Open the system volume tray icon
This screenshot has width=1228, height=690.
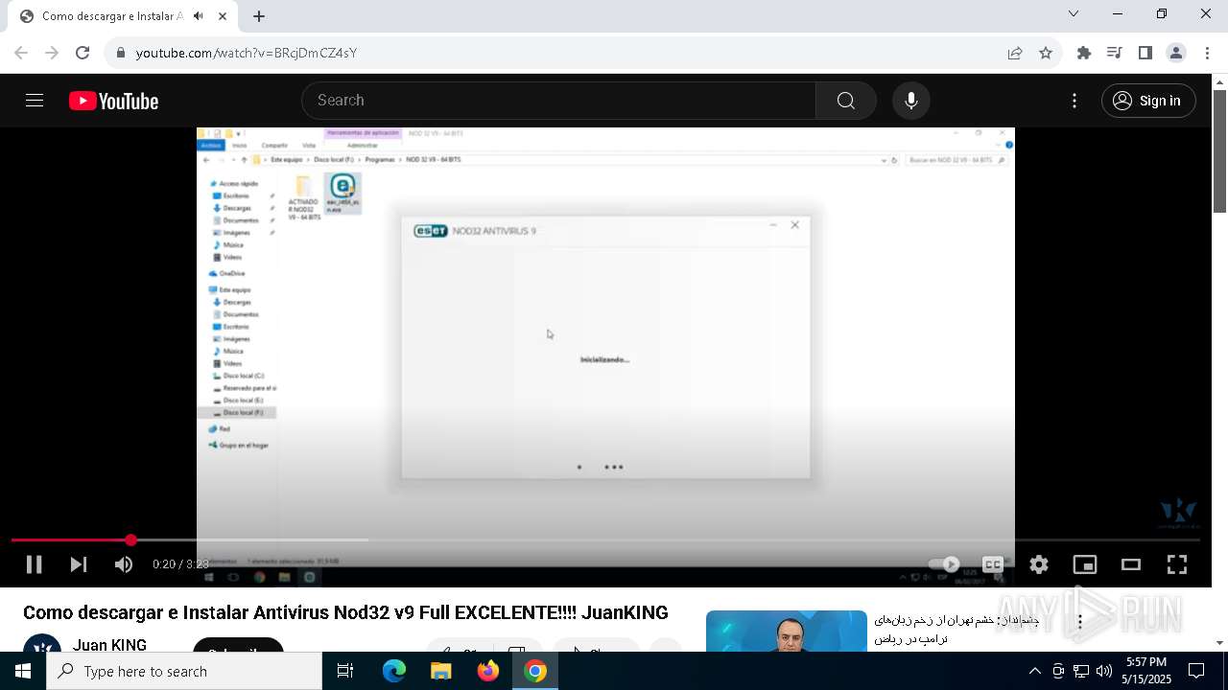tap(1104, 671)
